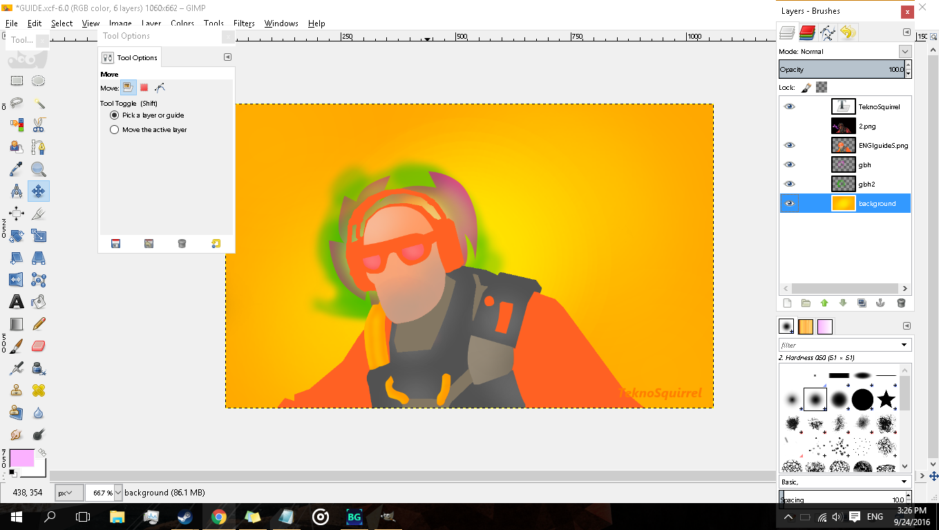Image resolution: width=939 pixels, height=530 pixels.
Task: Toggle visibility of the gbh2 layer
Action: (789, 184)
